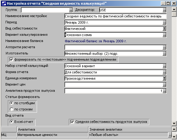Image resolution: width=177 pixels, height=140 pixels.
Task: Click the Период field showing Январь 2009 г.
Action: point(114,22)
